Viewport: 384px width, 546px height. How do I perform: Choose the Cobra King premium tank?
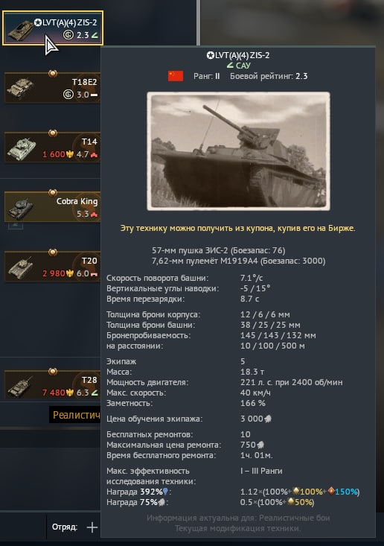[x=53, y=207]
